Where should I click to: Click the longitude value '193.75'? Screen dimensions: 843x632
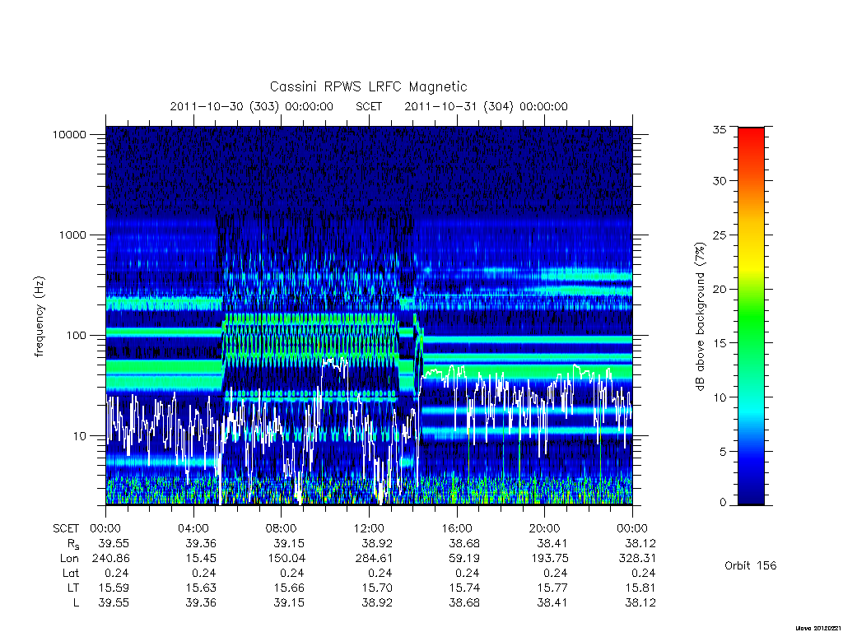coord(549,559)
